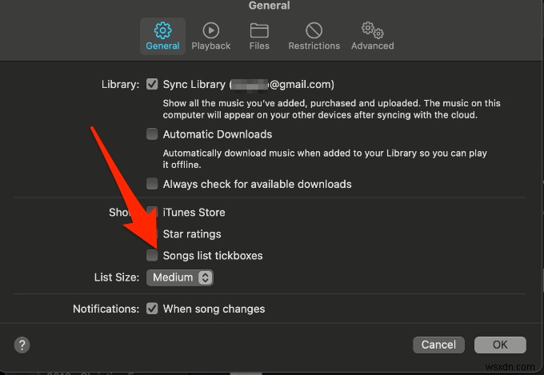544x375 pixels.
Task: Open Restrictions preferences prohibition icon
Action: tap(314, 30)
